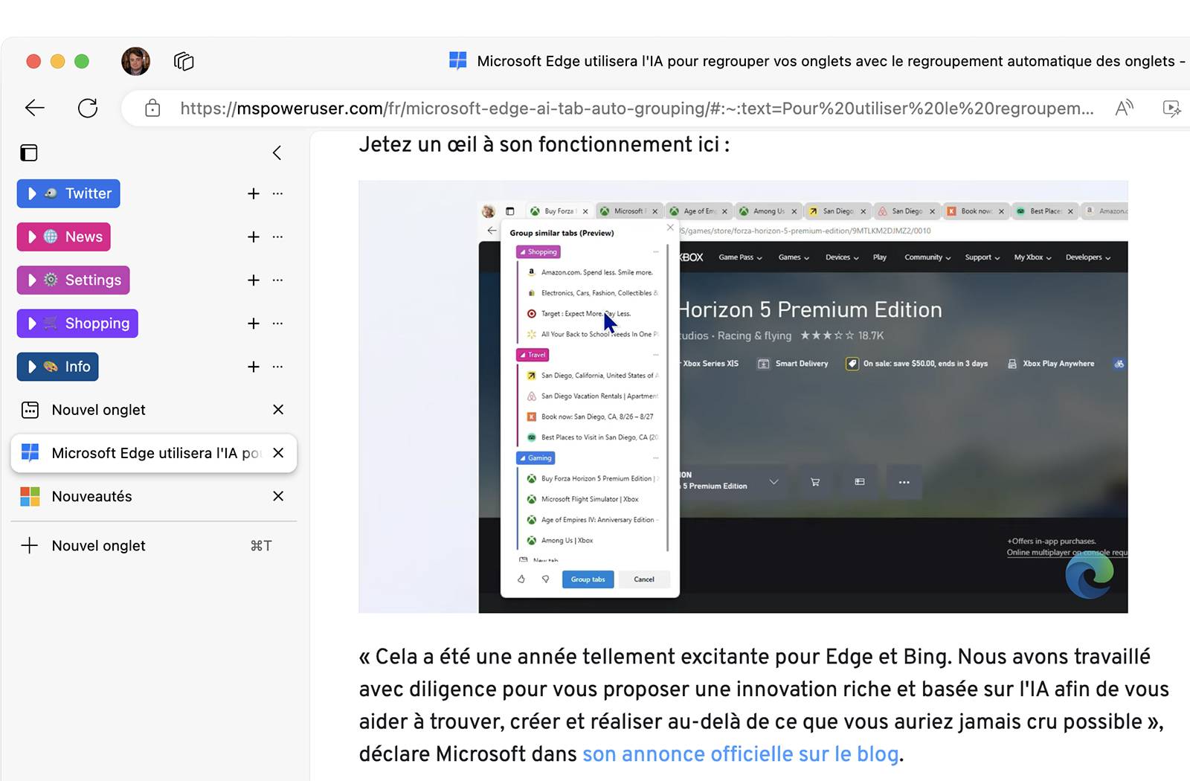Create a new tab with Nouvel onglet
Screen dimensions: 1190x781
click(x=99, y=545)
